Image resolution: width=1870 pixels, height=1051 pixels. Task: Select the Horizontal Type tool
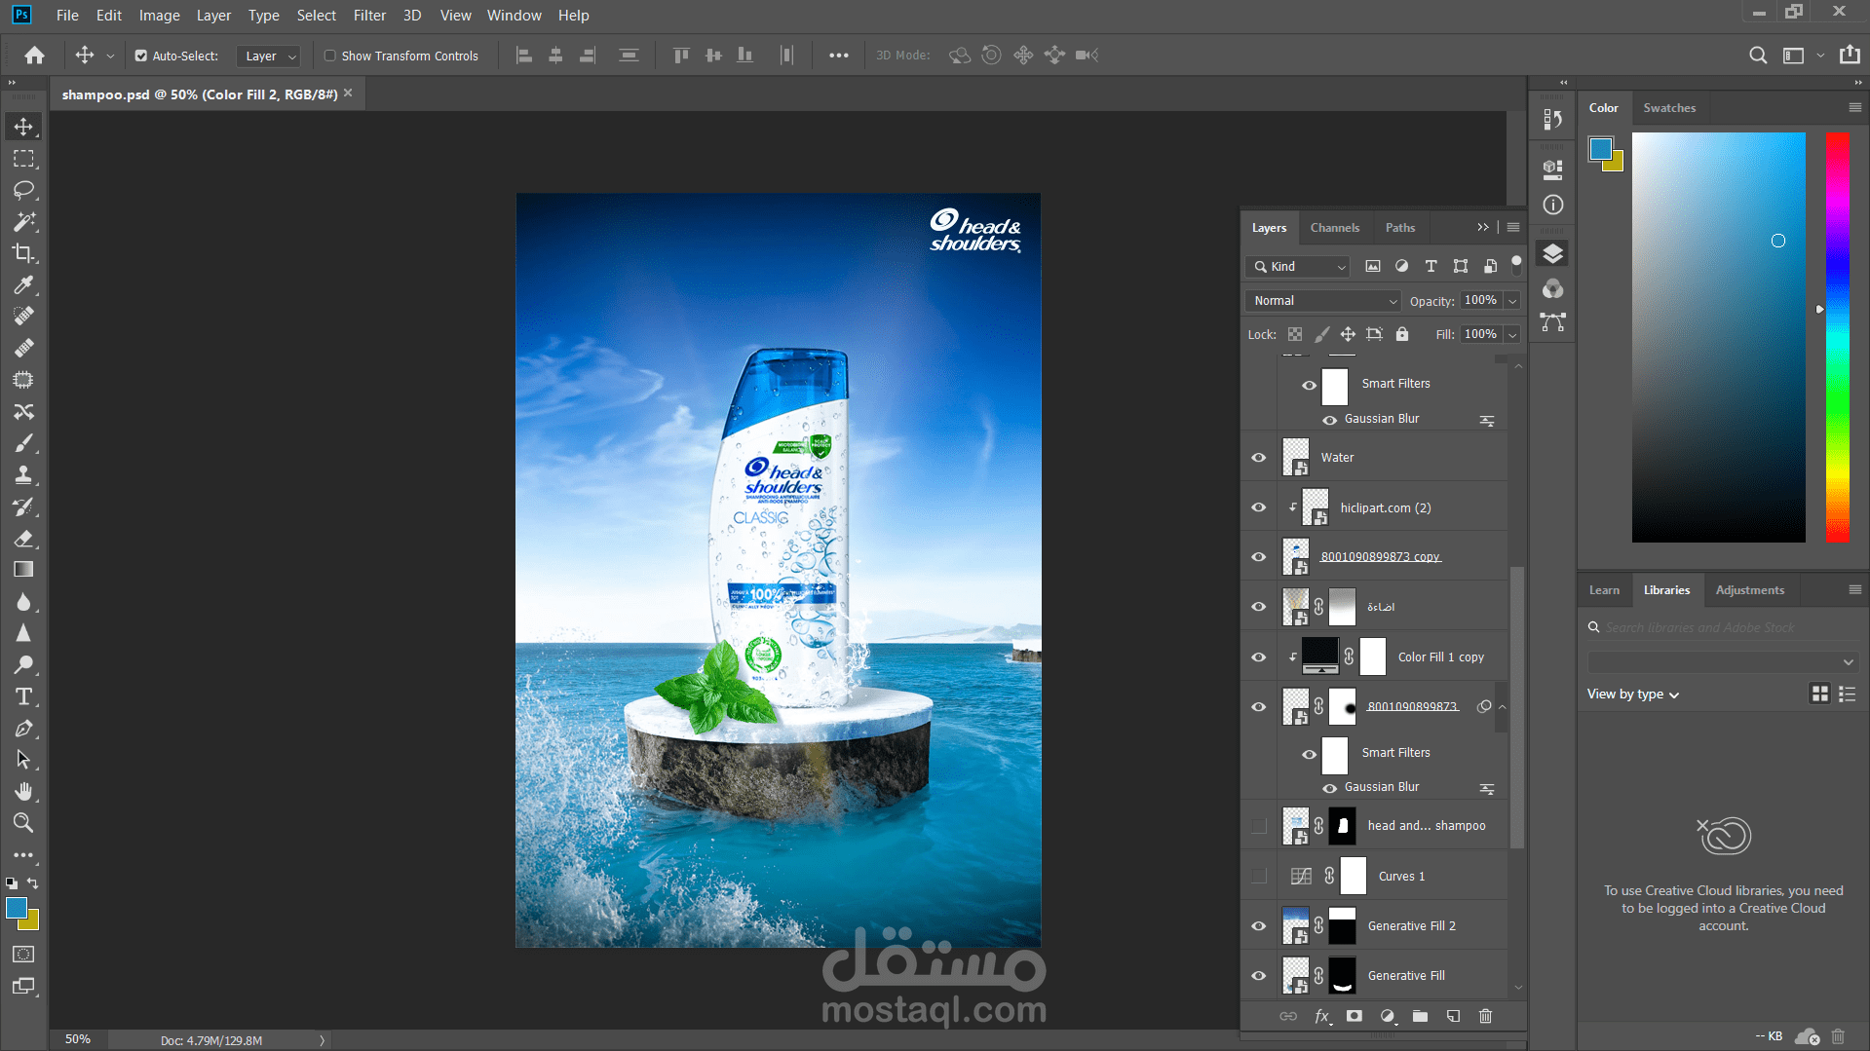click(x=23, y=696)
